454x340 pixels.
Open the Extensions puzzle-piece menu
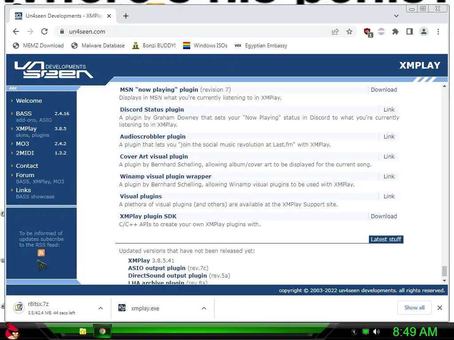(x=395, y=31)
